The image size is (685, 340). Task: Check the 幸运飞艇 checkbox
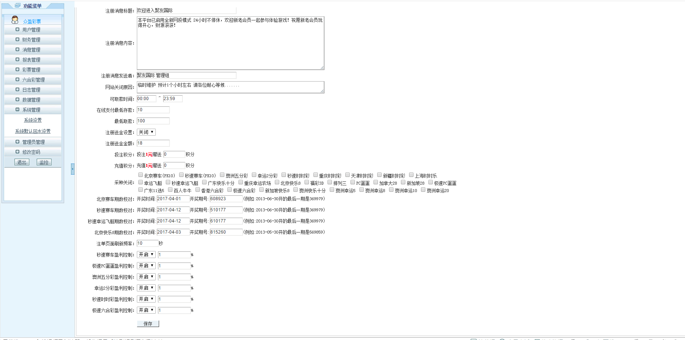(141, 182)
